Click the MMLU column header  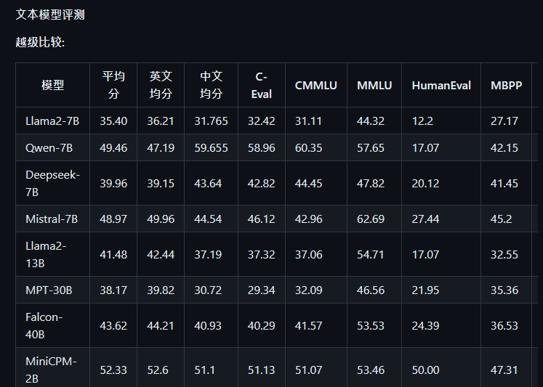point(374,85)
